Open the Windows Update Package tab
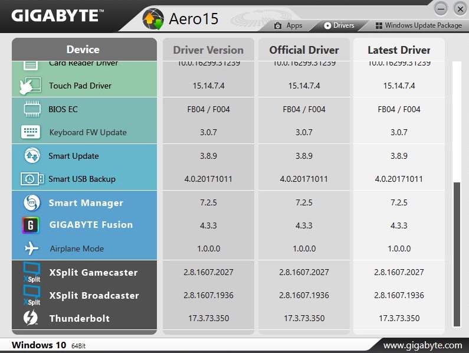Screen dimensions: 469x353 point(418,25)
